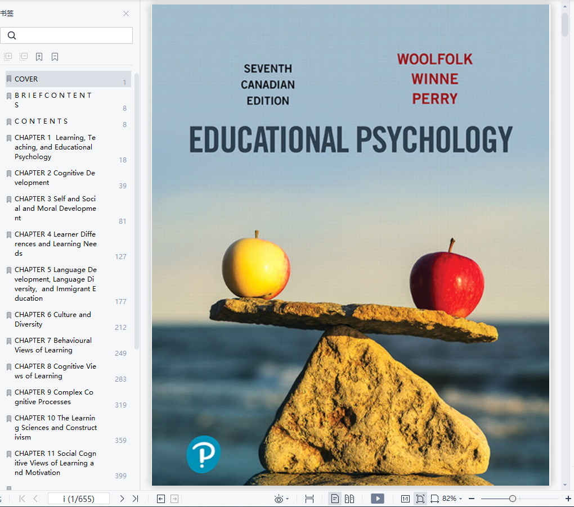Open Chapter 3 Self and Social bookmark

(68, 209)
